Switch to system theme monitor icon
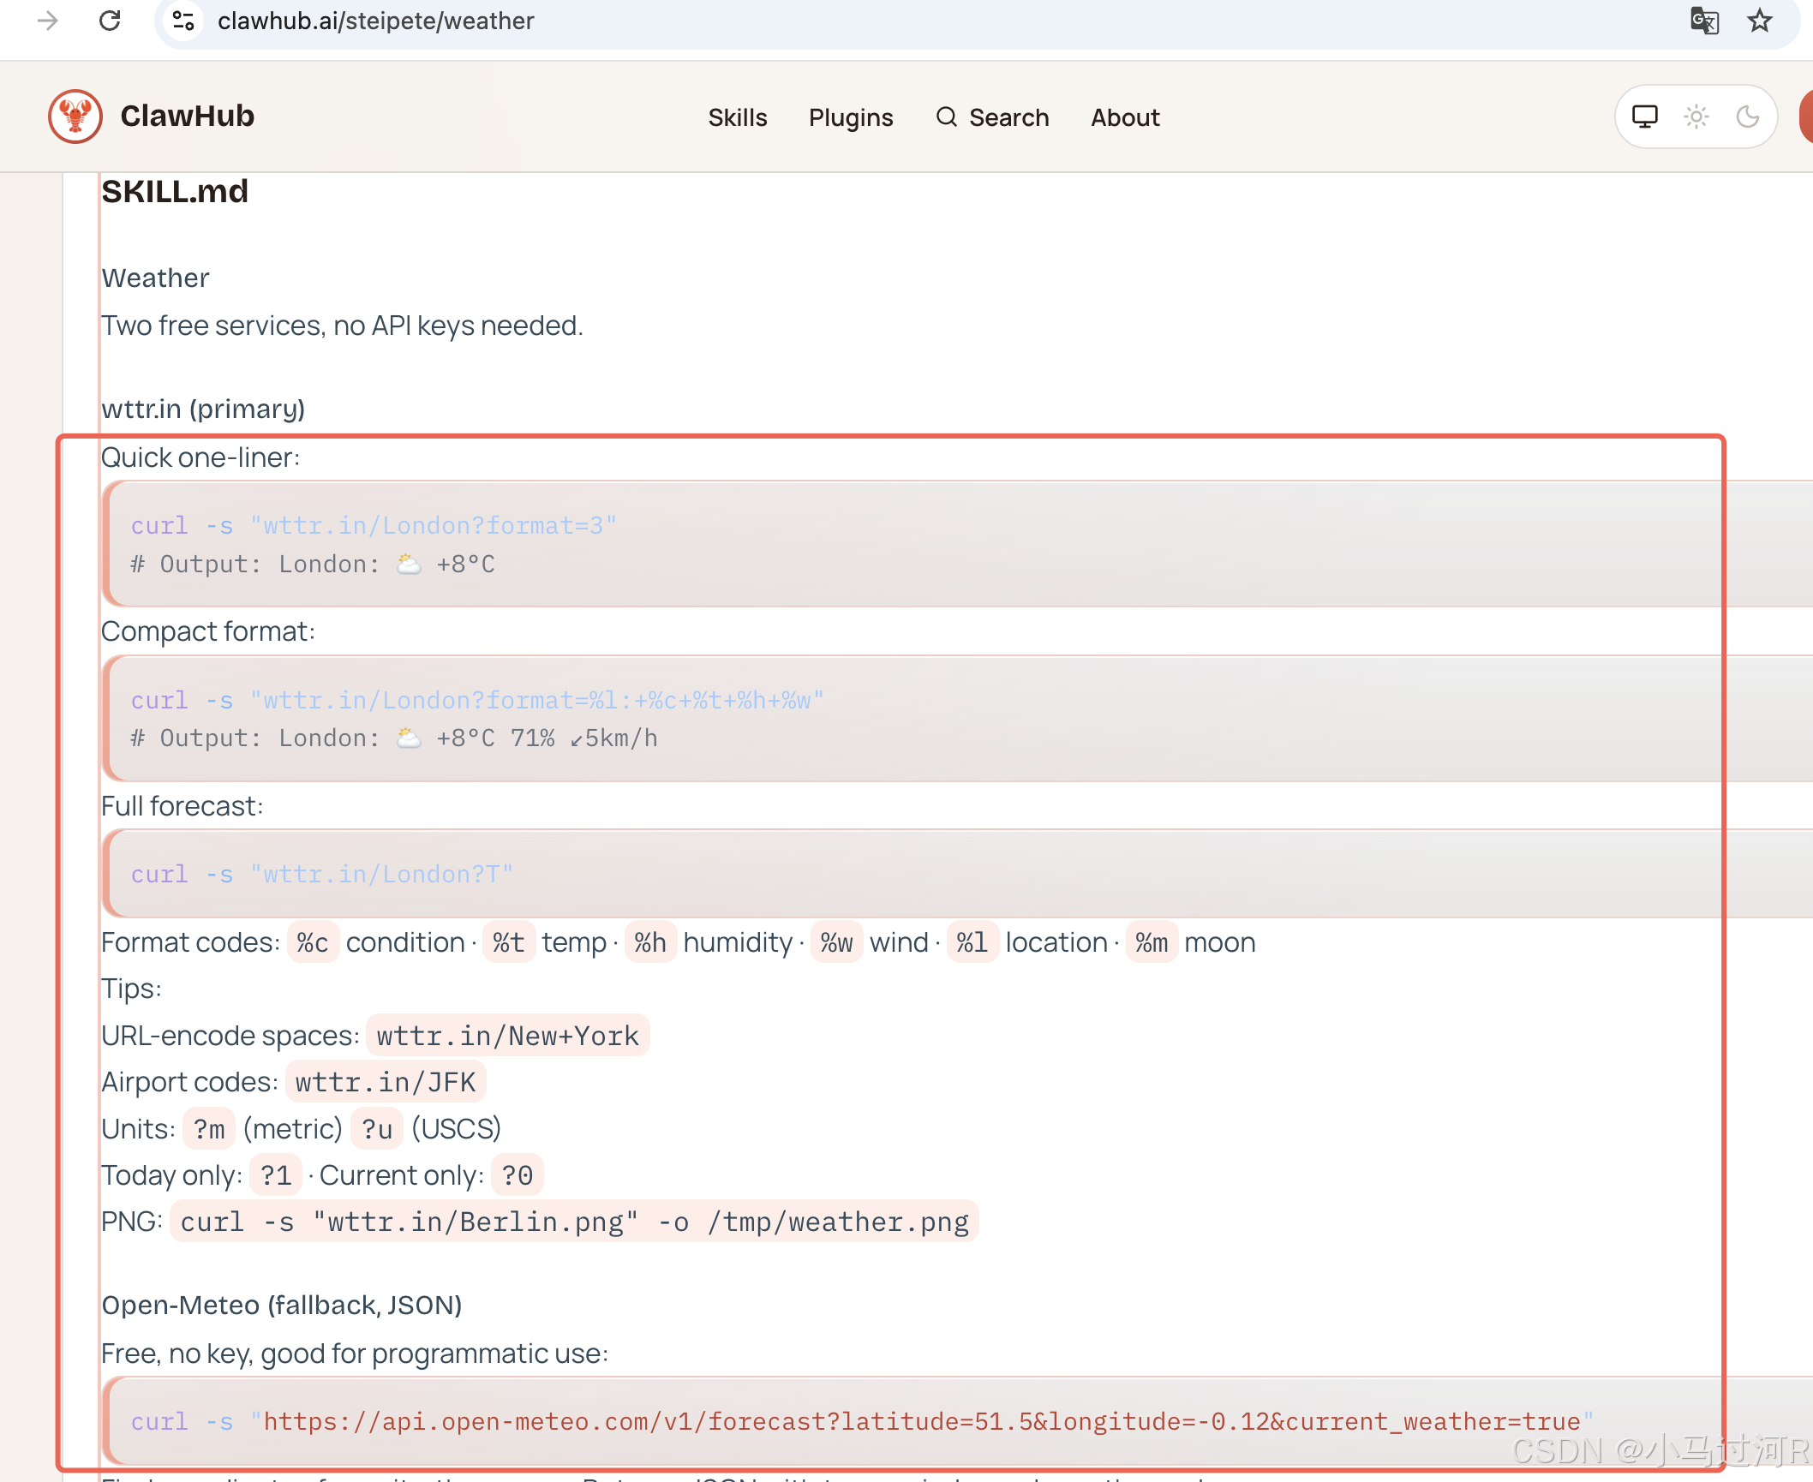 1644,117
